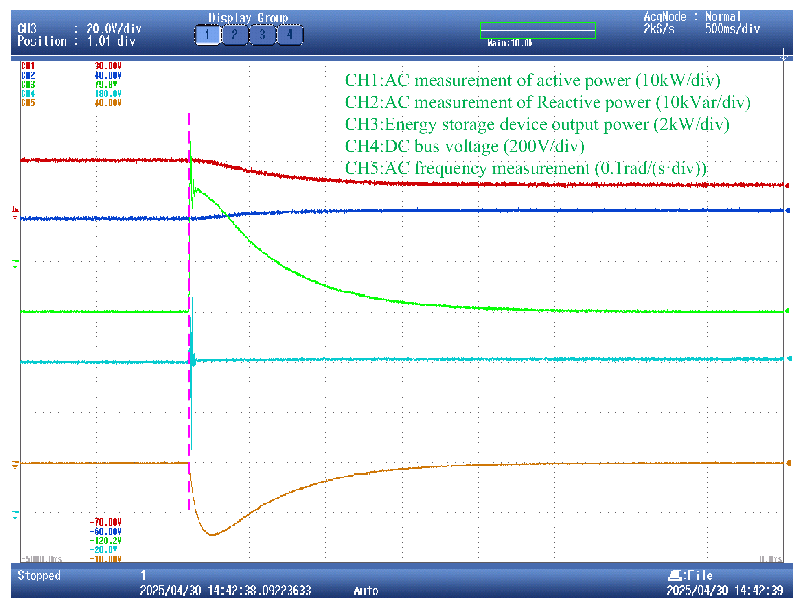The image size is (802, 606).
Task: Click the File printer icon
Action: click(x=675, y=575)
